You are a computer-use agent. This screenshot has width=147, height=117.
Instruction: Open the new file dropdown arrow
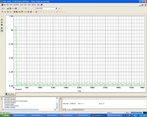pos(5,8)
